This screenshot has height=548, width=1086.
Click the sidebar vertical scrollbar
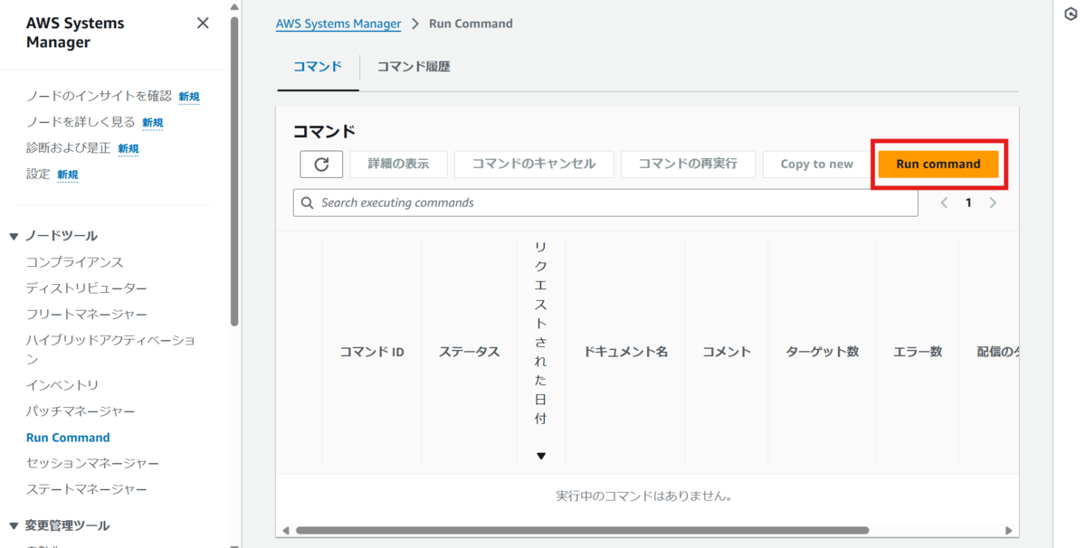234,172
